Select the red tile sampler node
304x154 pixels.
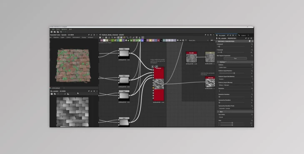pyautogui.click(x=159, y=84)
